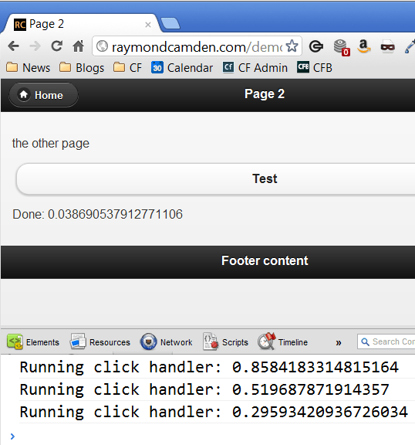Click the browser forward arrow
Viewport: 415px width, 445px height.
coord(35,46)
